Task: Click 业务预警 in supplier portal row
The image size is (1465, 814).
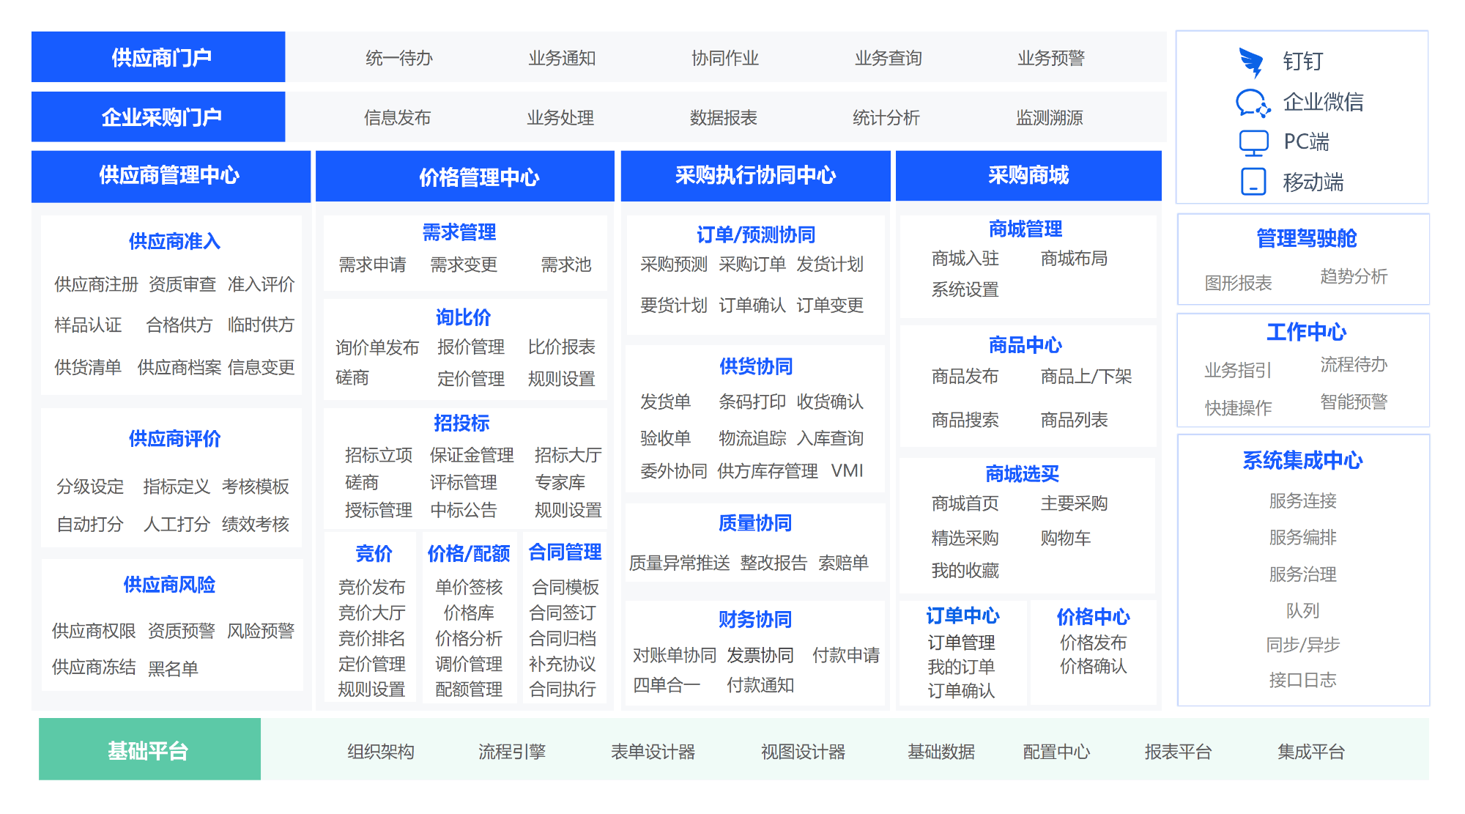Action: click(x=1051, y=58)
